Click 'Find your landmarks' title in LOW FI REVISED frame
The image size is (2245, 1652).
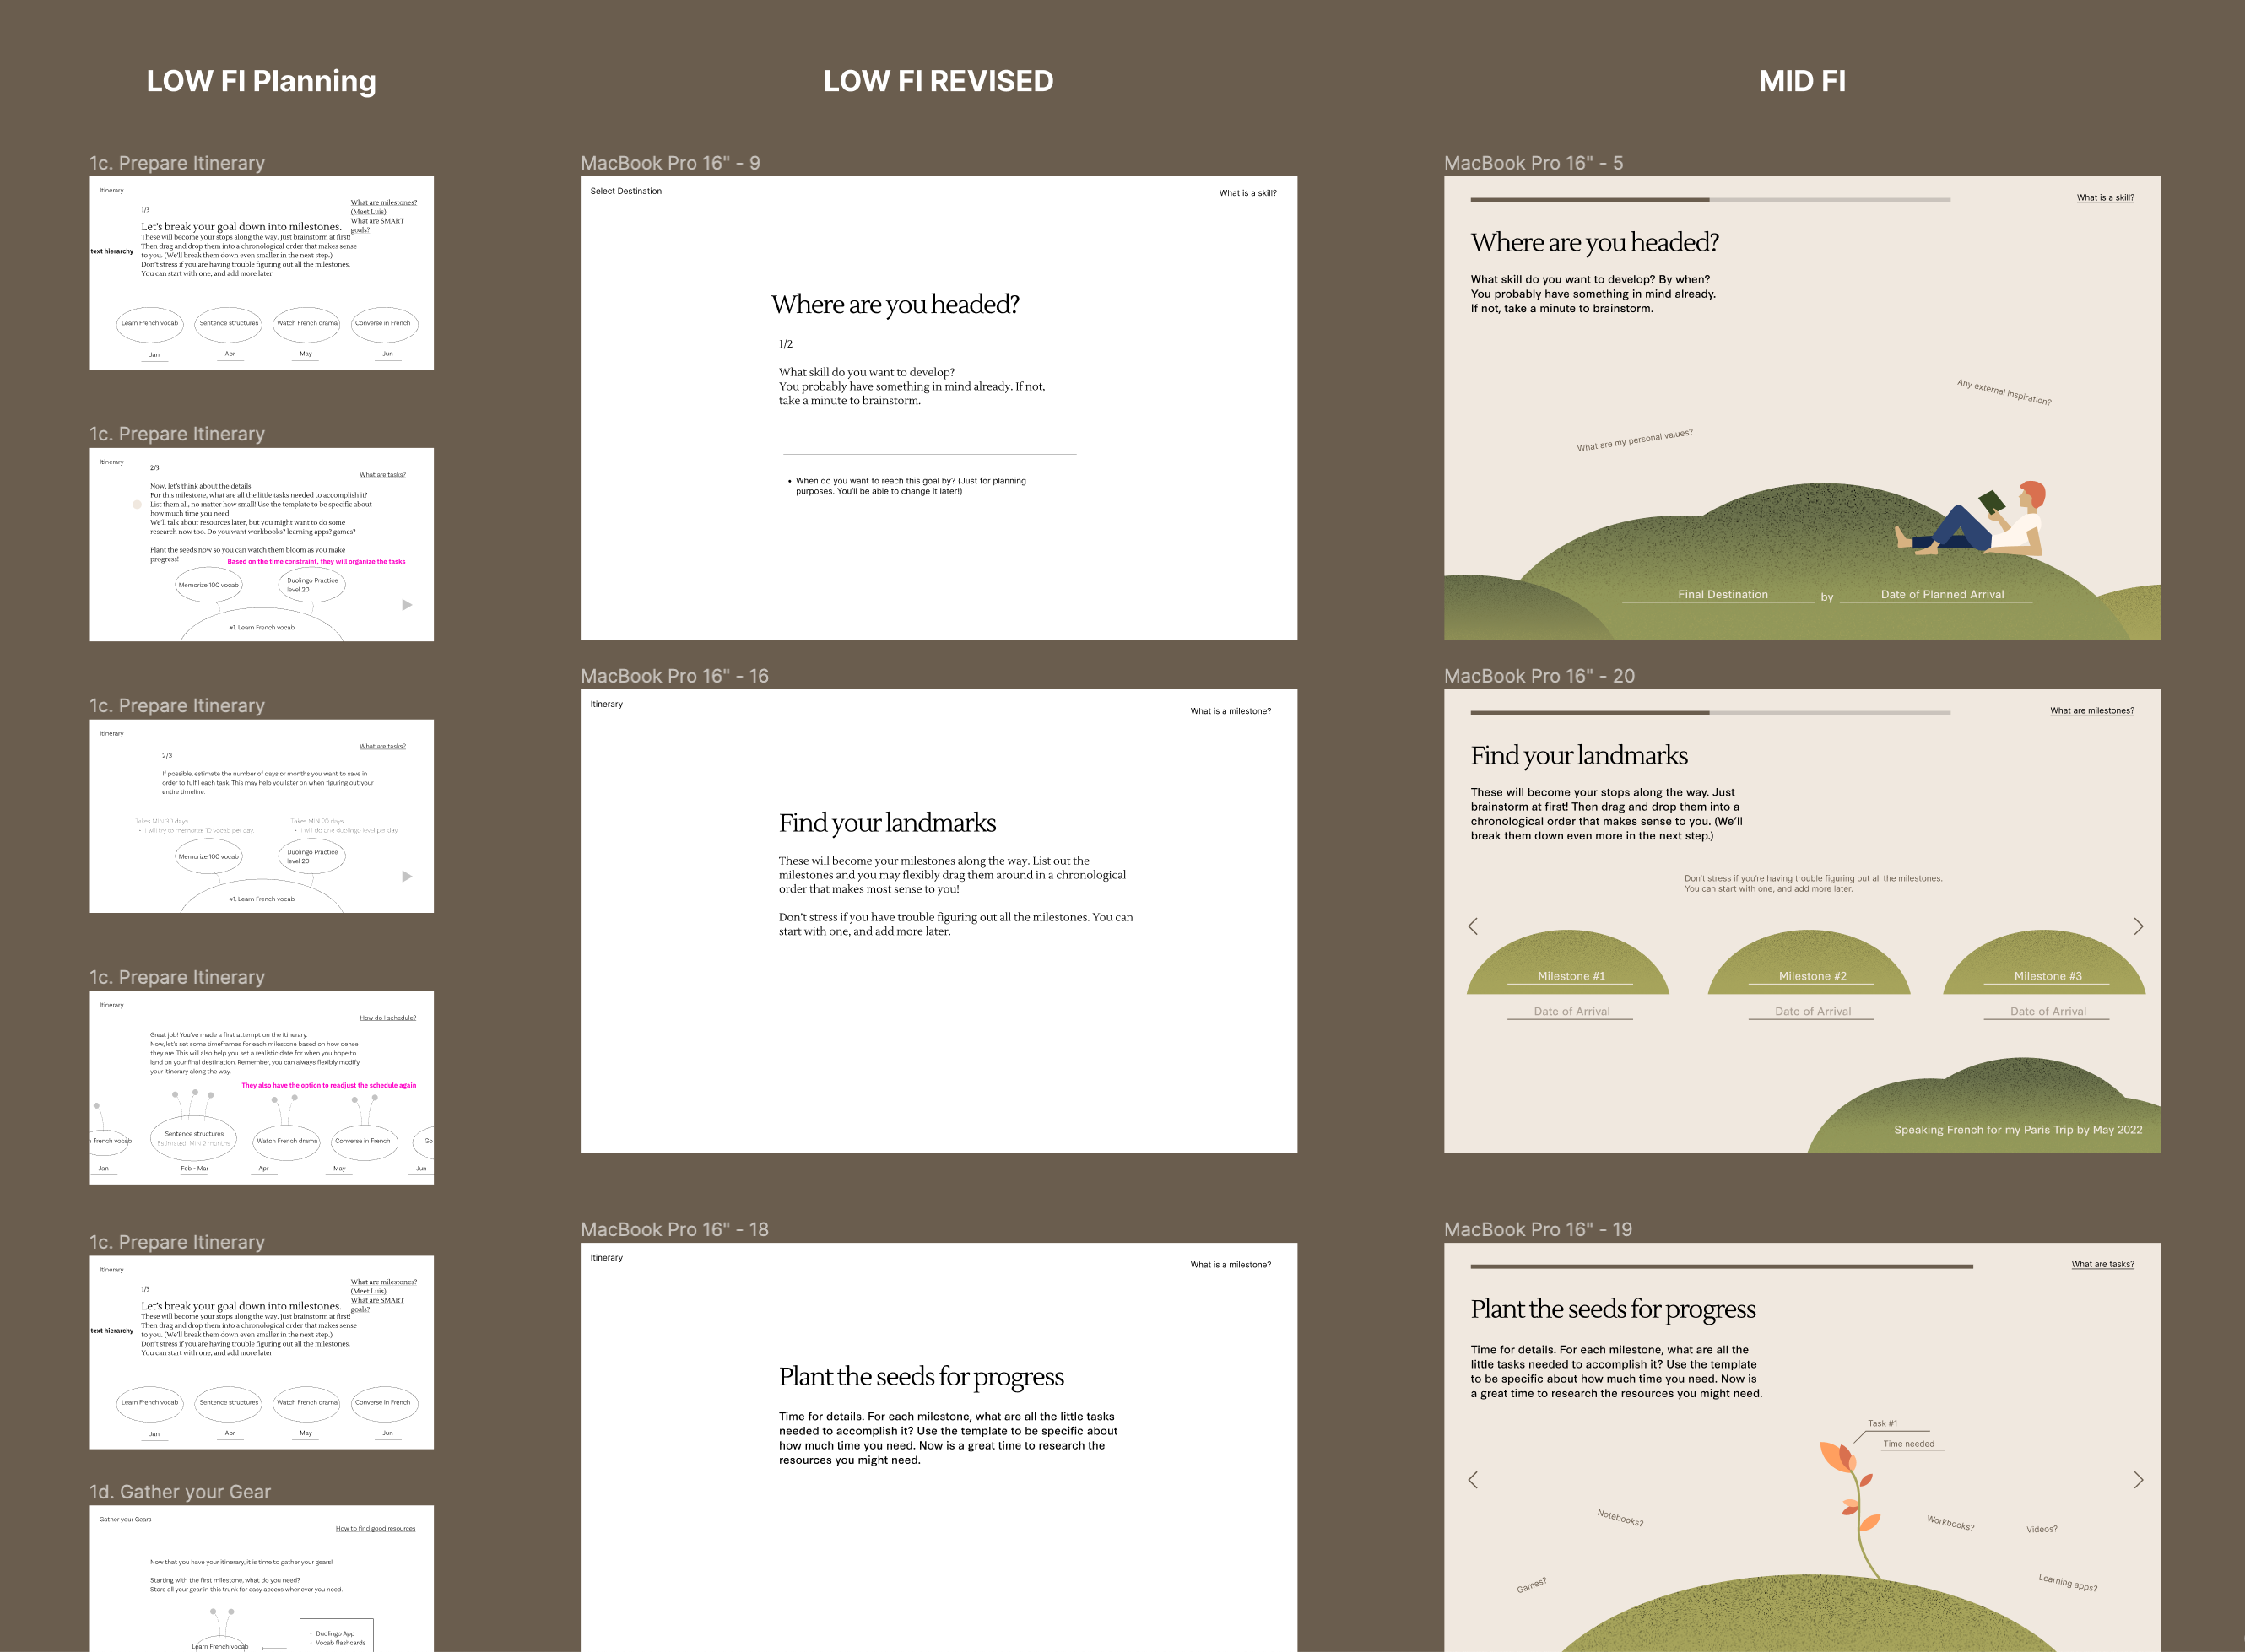[887, 823]
